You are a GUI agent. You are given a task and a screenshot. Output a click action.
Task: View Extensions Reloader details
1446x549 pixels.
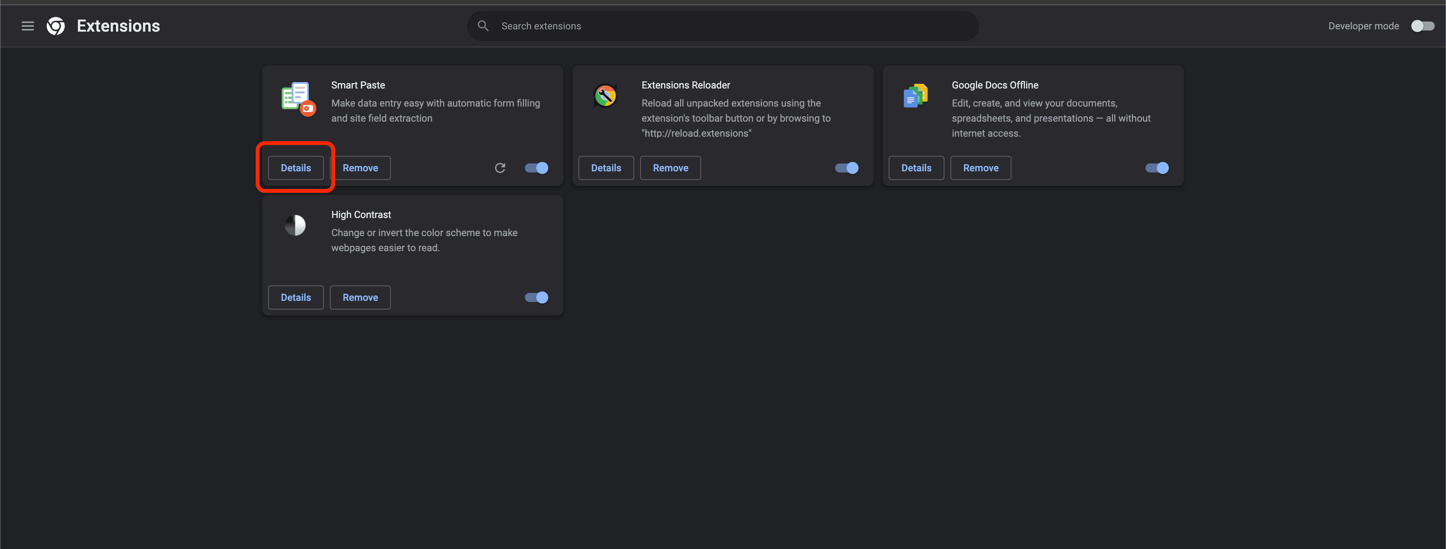[x=606, y=168]
